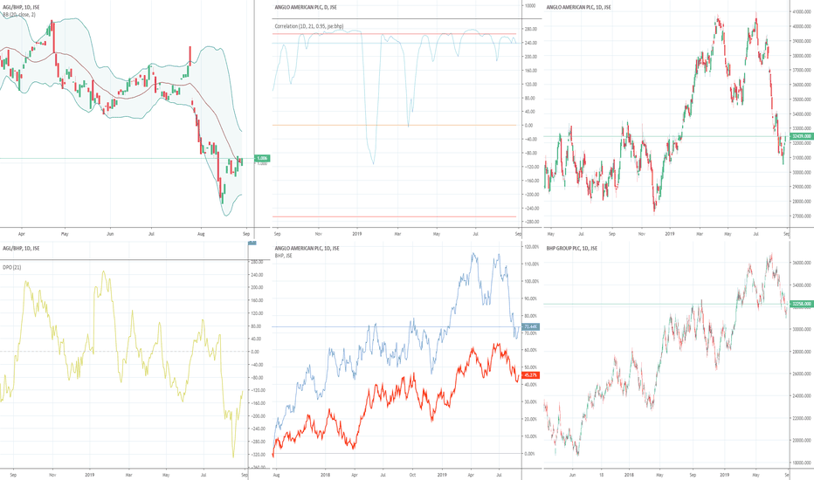This screenshot has width=814, height=480.
Task: Click the Apr label on the Bollinger chart time axis
Action: point(21,234)
